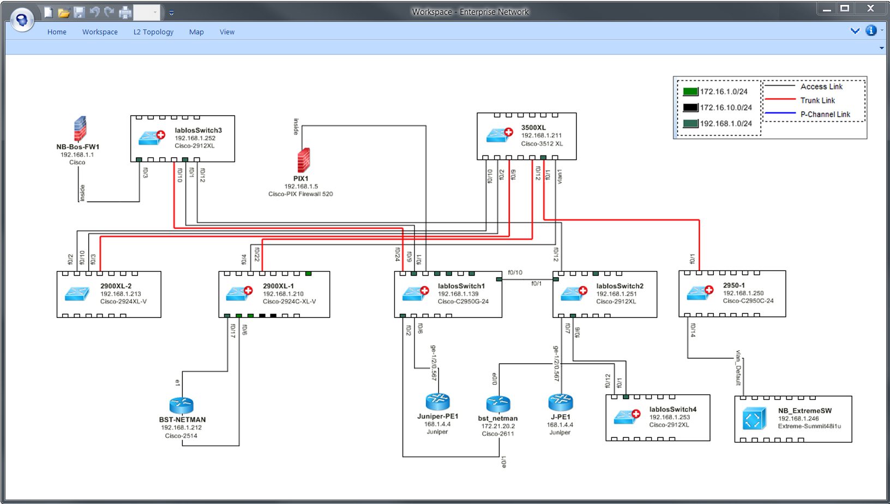Image resolution: width=890 pixels, height=504 pixels.
Task: Click the teal 192.168.1.0/24 legend swatch
Action: coord(690,124)
